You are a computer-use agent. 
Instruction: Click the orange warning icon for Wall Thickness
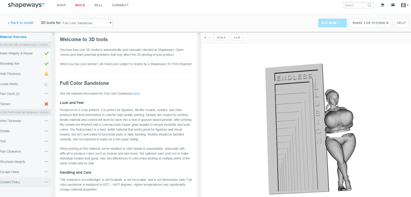46,74
